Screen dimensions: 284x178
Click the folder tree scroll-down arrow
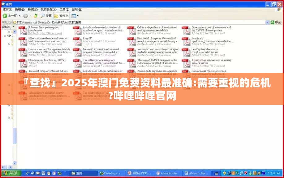(15, 163)
